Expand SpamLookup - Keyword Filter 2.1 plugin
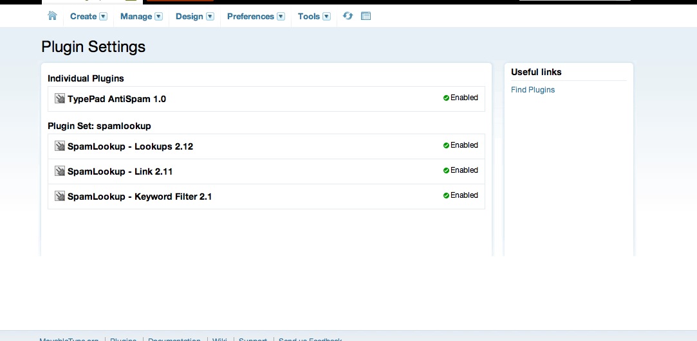This screenshot has height=341, width=697. point(140,197)
